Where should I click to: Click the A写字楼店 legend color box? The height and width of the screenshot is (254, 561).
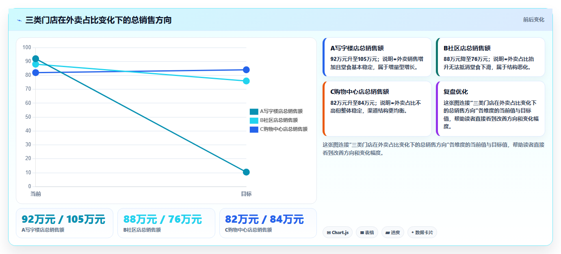pos(254,111)
